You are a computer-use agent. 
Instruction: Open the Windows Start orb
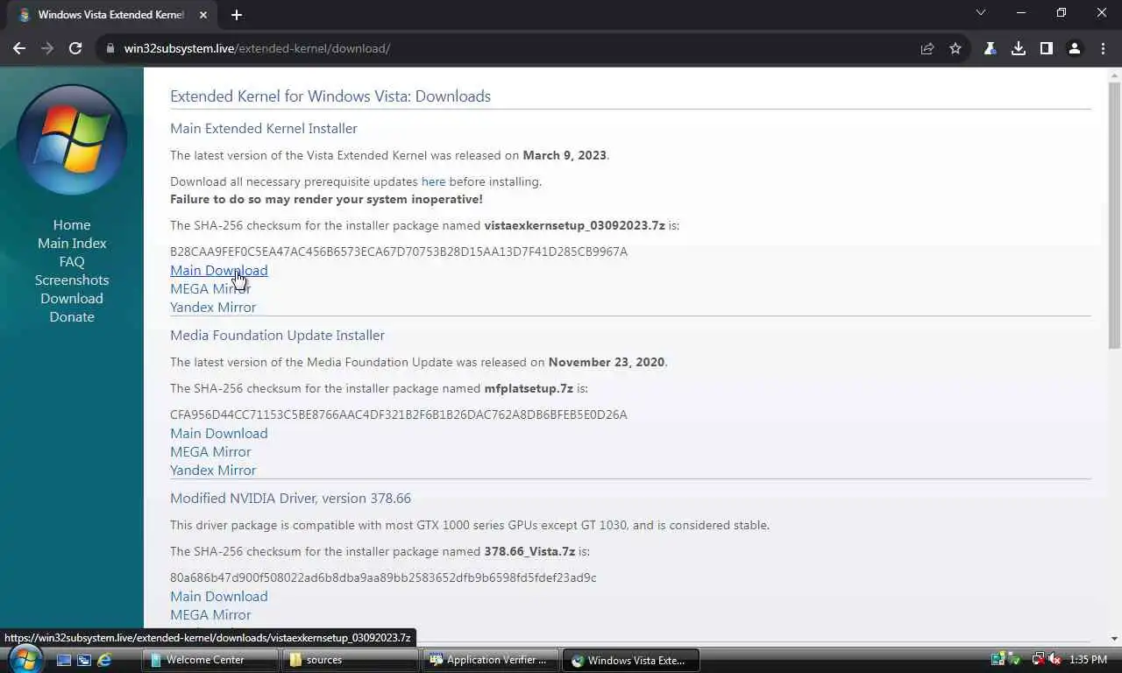pyautogui.click(x=24, y=659)
